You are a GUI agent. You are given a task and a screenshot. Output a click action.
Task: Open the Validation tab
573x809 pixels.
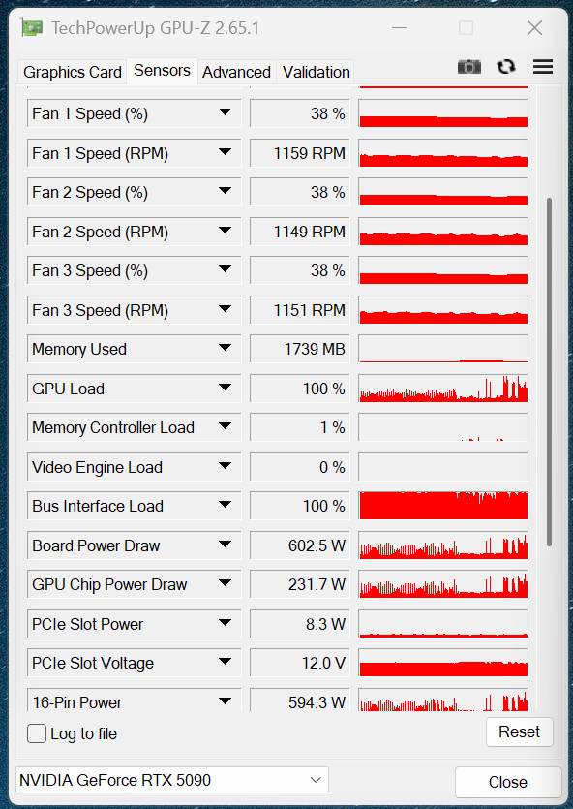click(316, 72)
